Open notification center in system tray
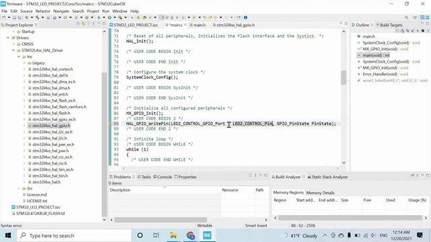431x242 pixels. pos(420,235)
